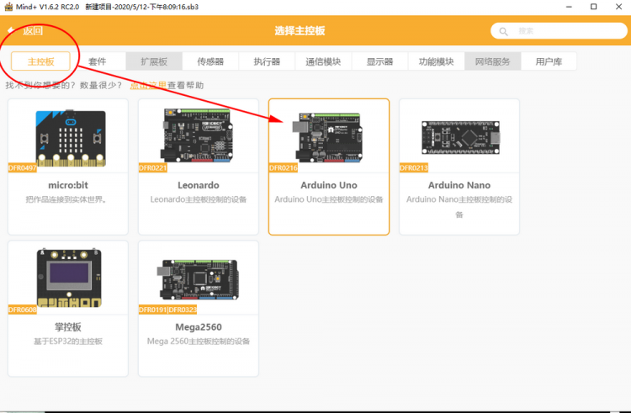Click the 掌控板 title text
The height and width of the screenshot is (413, 631).
pos(68,327)
